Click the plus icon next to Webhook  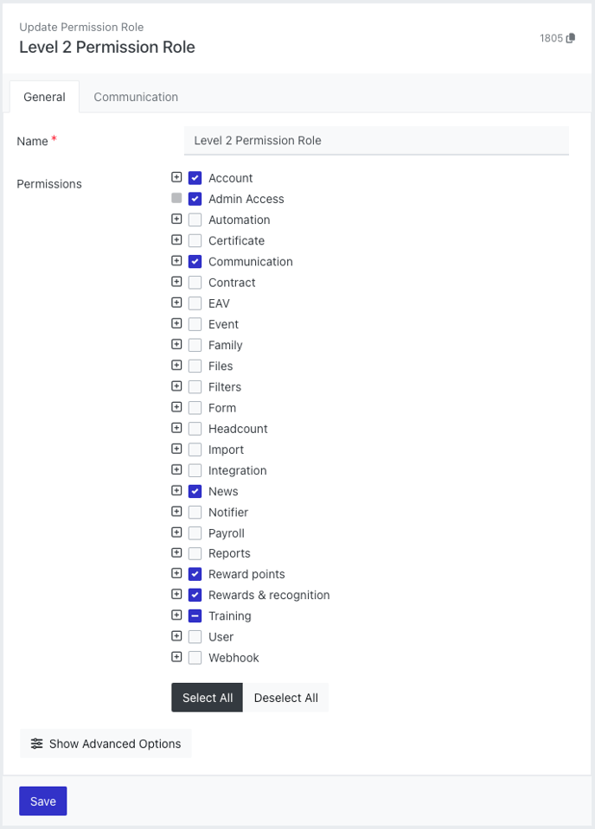tap(176, 657)
